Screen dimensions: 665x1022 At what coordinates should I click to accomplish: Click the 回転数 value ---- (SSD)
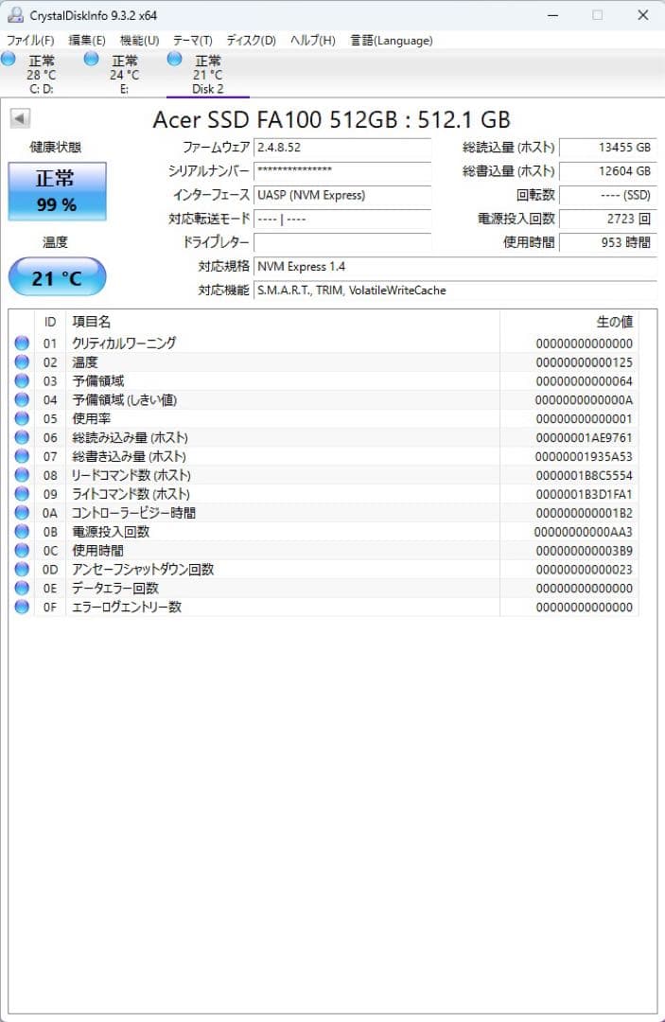click(607, 195)
